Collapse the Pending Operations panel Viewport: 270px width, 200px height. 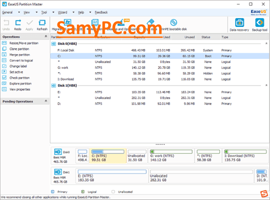tap(46, 101)
